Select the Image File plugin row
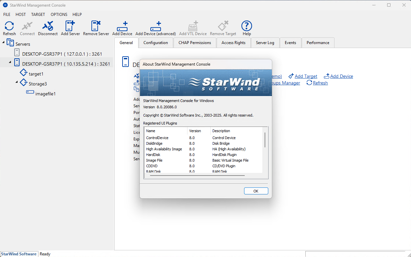 click(x=203, y=160)
